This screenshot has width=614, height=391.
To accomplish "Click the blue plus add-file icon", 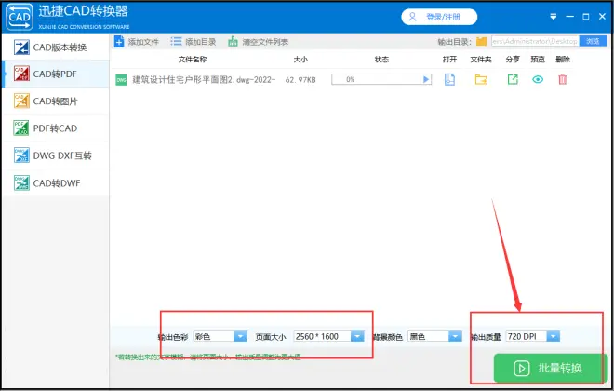I will click(x=119, y=42).
